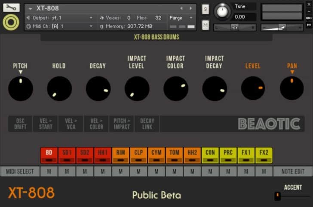Select the SD1 drum pad

(x=67, y=155)
